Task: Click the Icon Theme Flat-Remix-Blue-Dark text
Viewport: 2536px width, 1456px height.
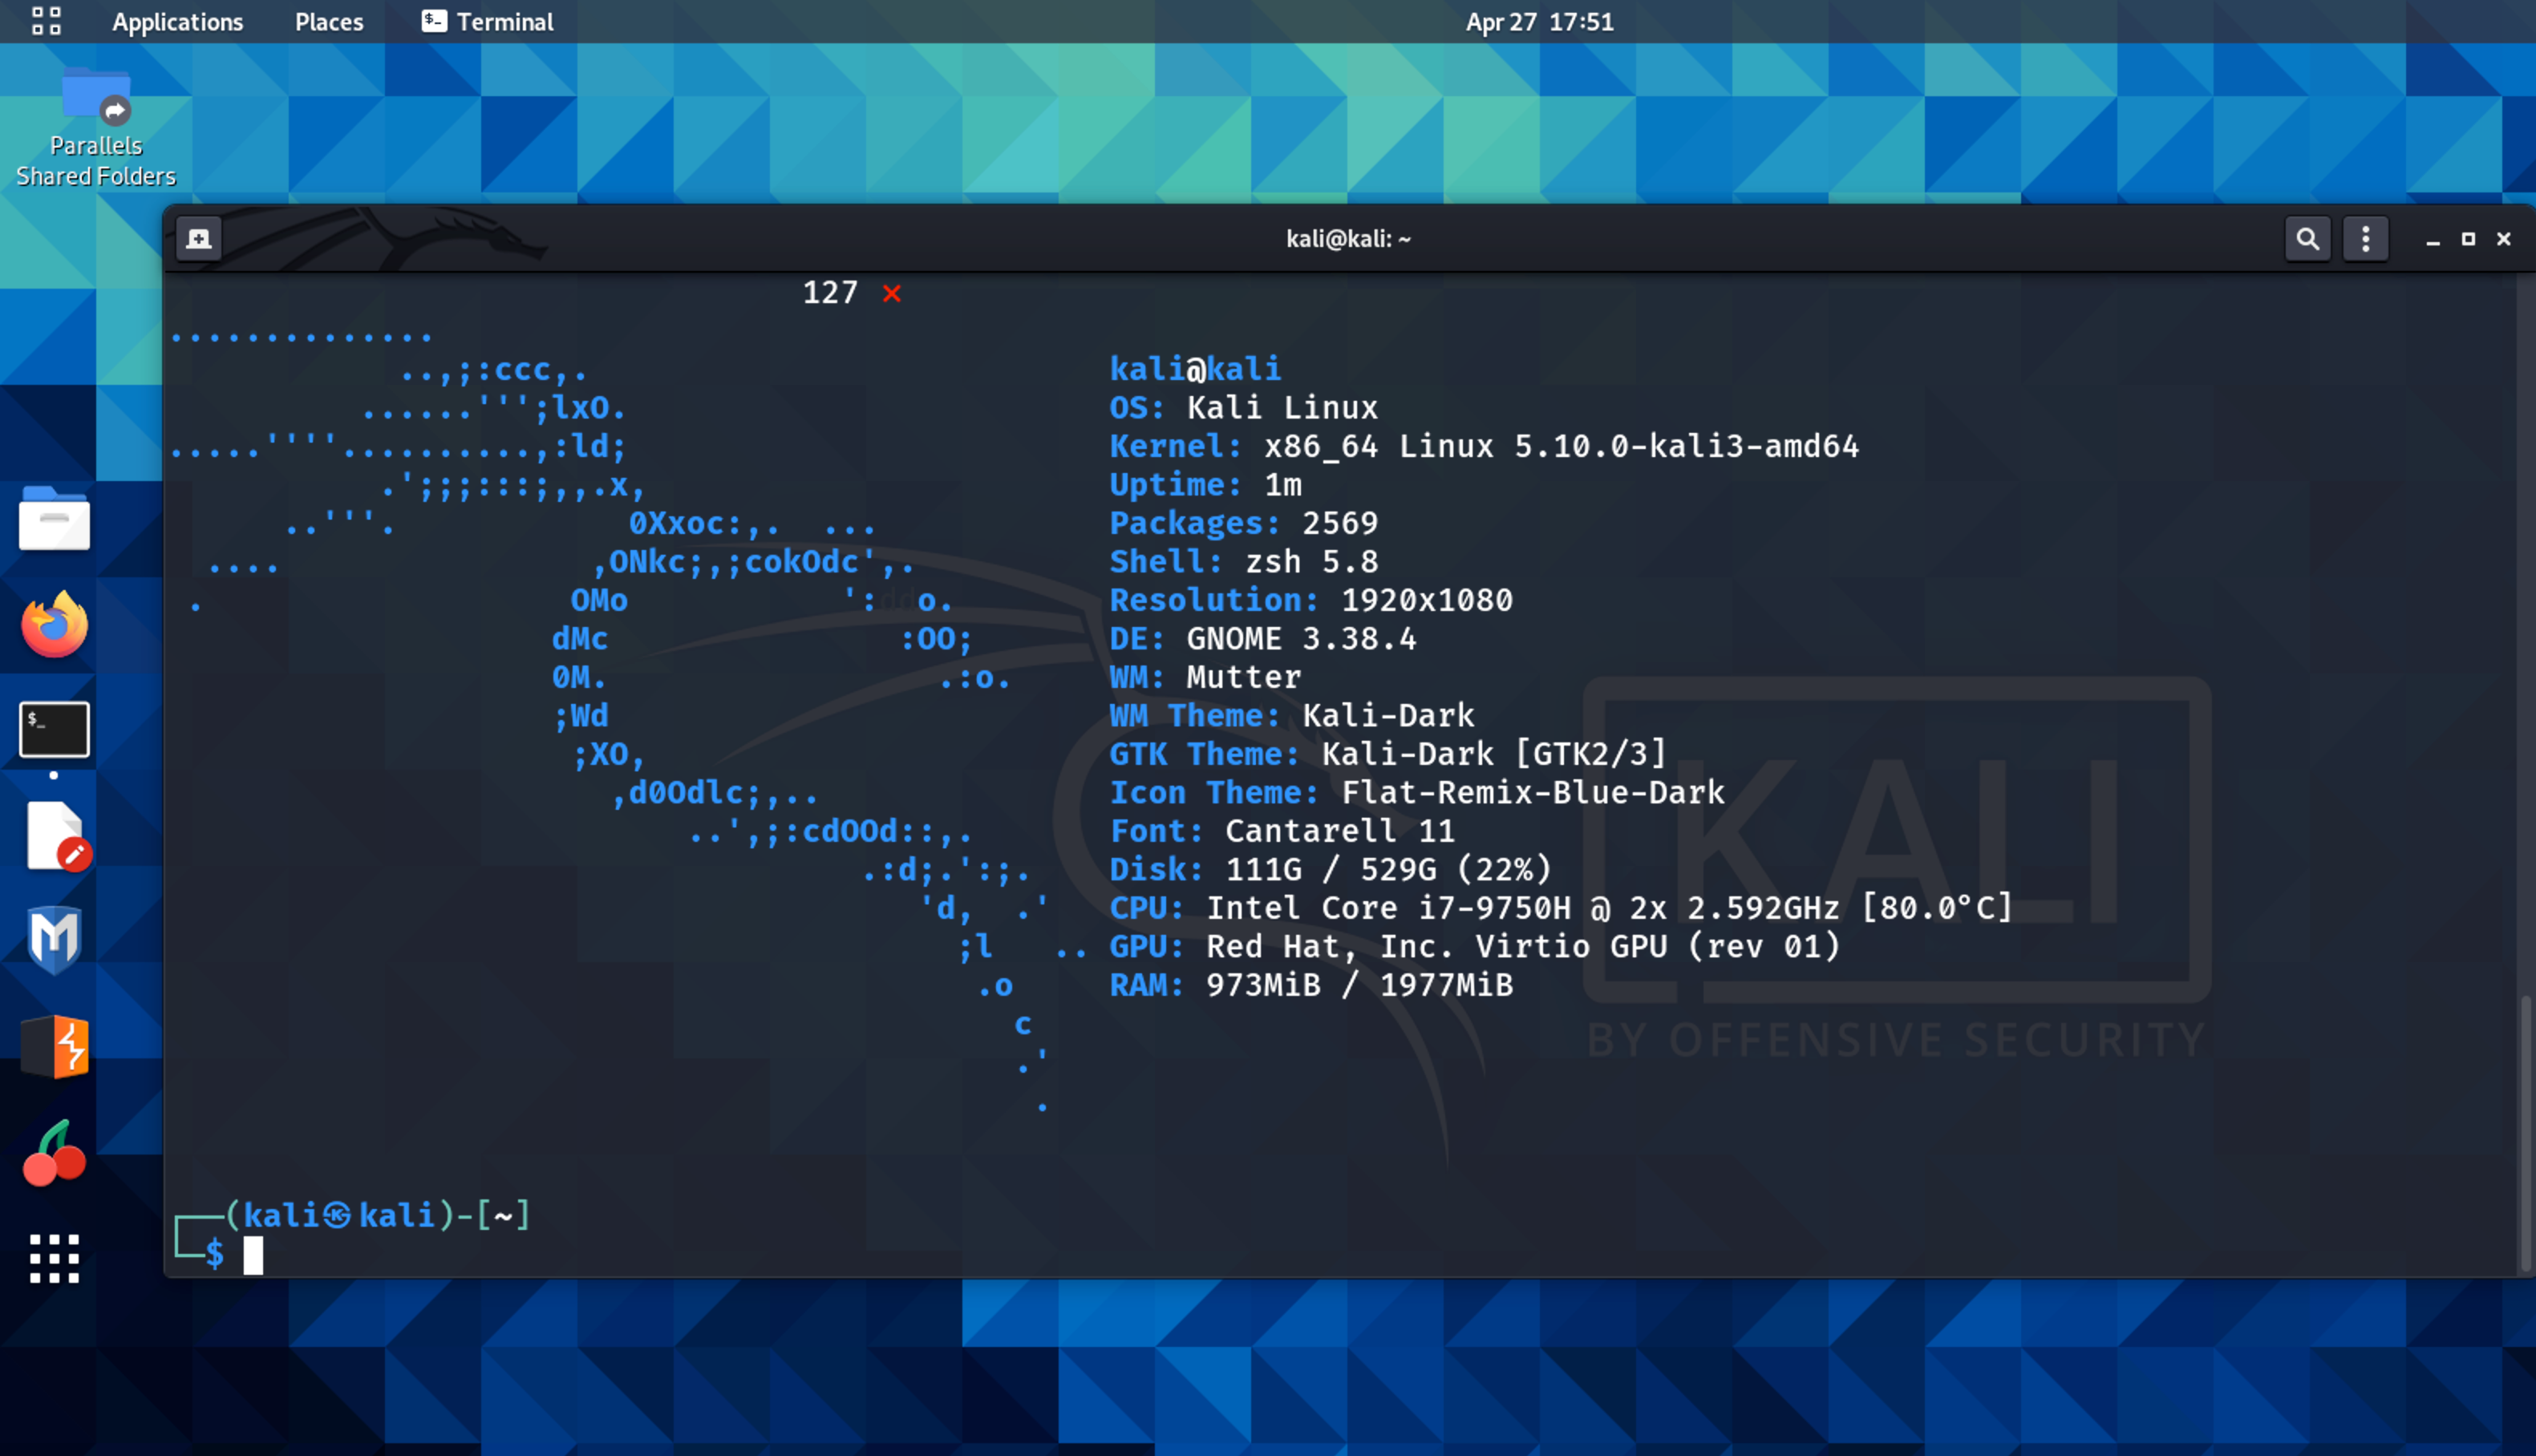Action: point(1417,792)
